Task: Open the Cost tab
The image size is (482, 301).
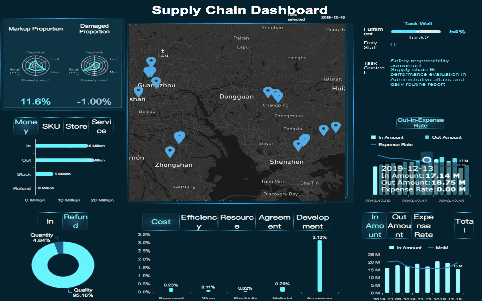Action: tap(161, 222)
